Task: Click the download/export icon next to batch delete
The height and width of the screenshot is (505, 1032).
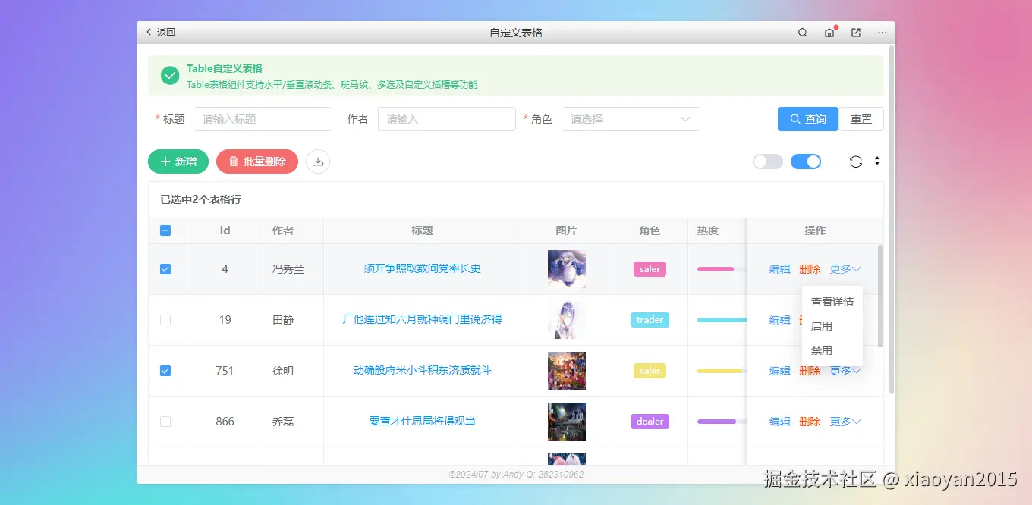Action: pyautogui.click(x=318, y=161)
